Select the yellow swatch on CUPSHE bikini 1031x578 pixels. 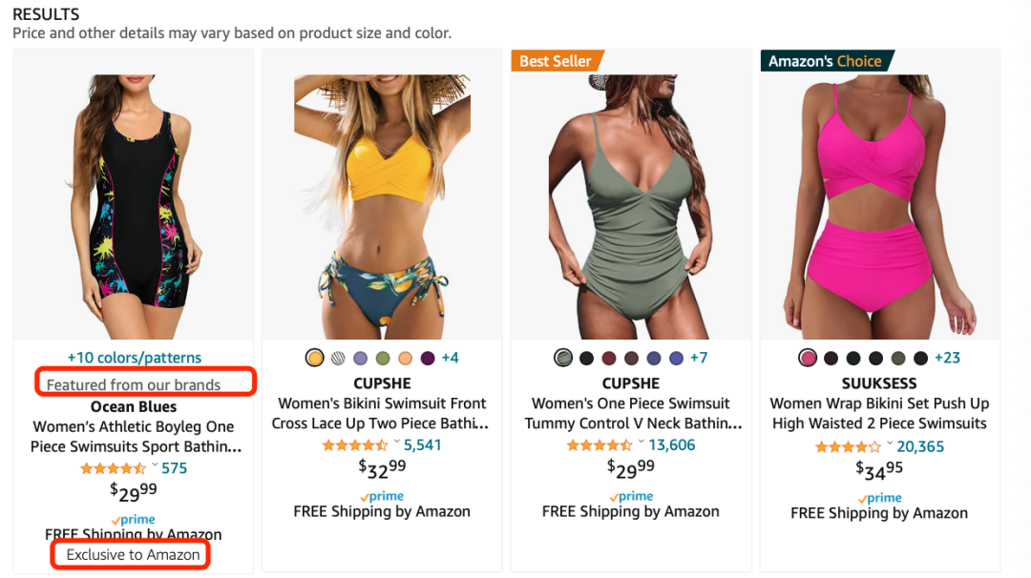point(315,359)
